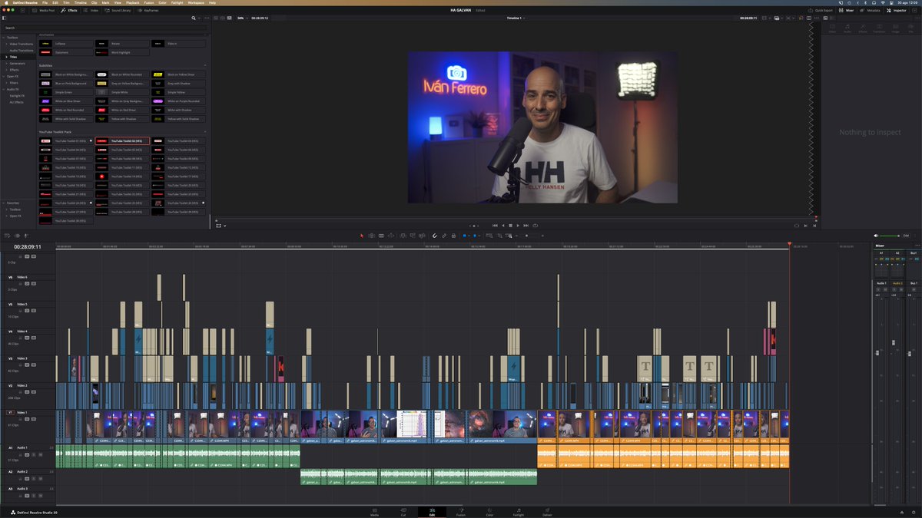
Task: Click the Quick Export button
Action: [824, 10]
